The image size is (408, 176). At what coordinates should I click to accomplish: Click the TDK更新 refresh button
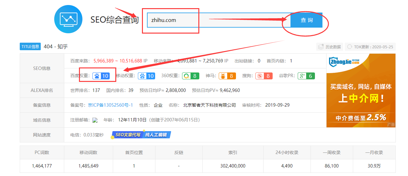370,47
